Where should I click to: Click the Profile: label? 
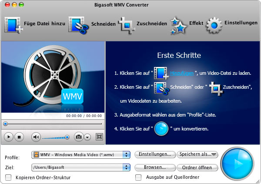click(12, 157)
